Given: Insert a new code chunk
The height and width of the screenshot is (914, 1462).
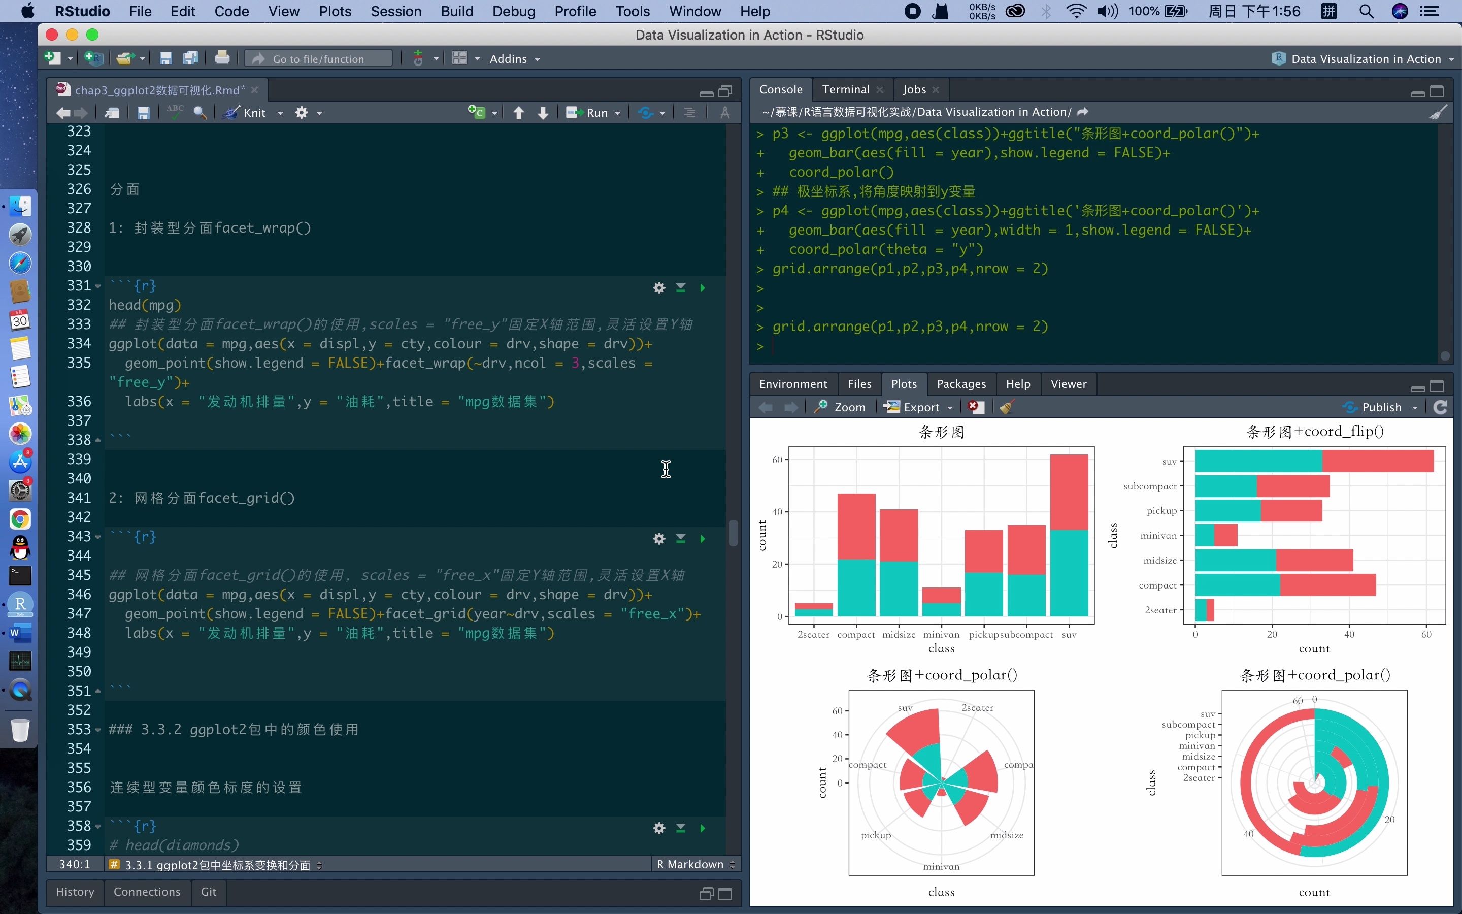Looking at the screenshot, I should pyautogui.click(x=477, y=112).
